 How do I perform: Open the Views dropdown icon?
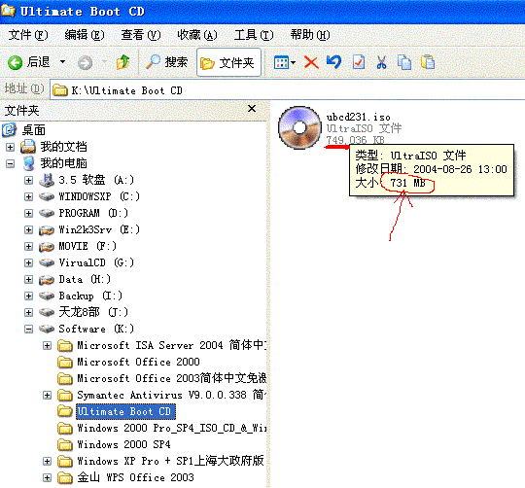pyautogui.click(x=285, y=62)
